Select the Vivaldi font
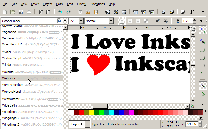 pos(32,52)
